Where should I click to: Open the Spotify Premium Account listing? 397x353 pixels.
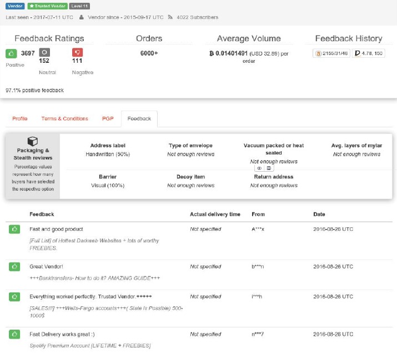click(x=90, y=346)
